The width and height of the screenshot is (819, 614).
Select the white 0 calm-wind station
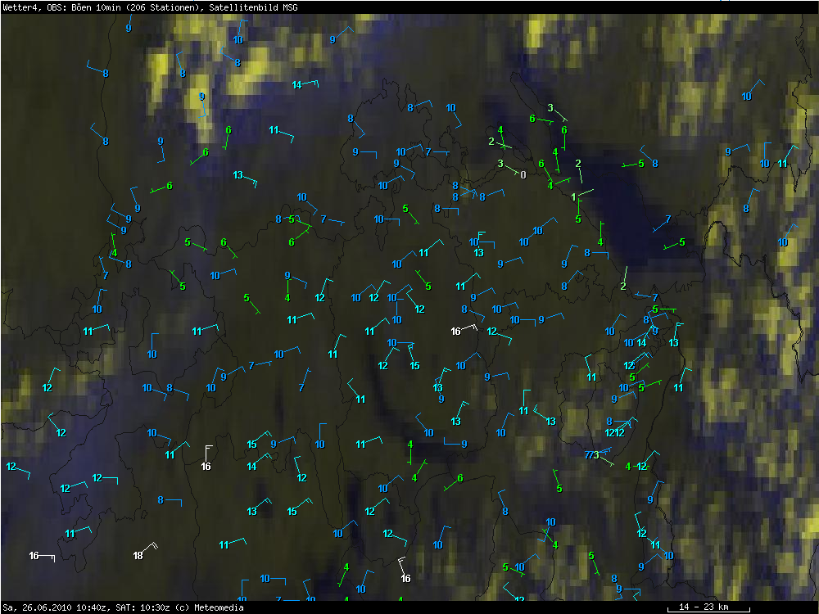pos(523,175)
